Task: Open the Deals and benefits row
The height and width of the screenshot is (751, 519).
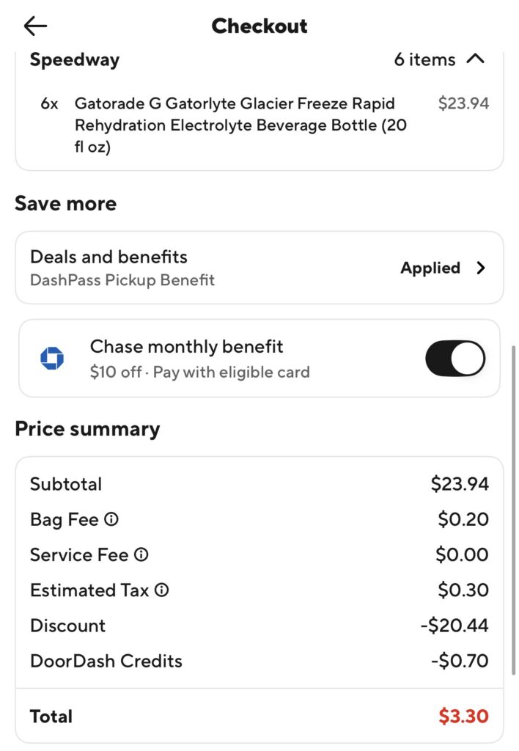Action: tap(220, 268)
